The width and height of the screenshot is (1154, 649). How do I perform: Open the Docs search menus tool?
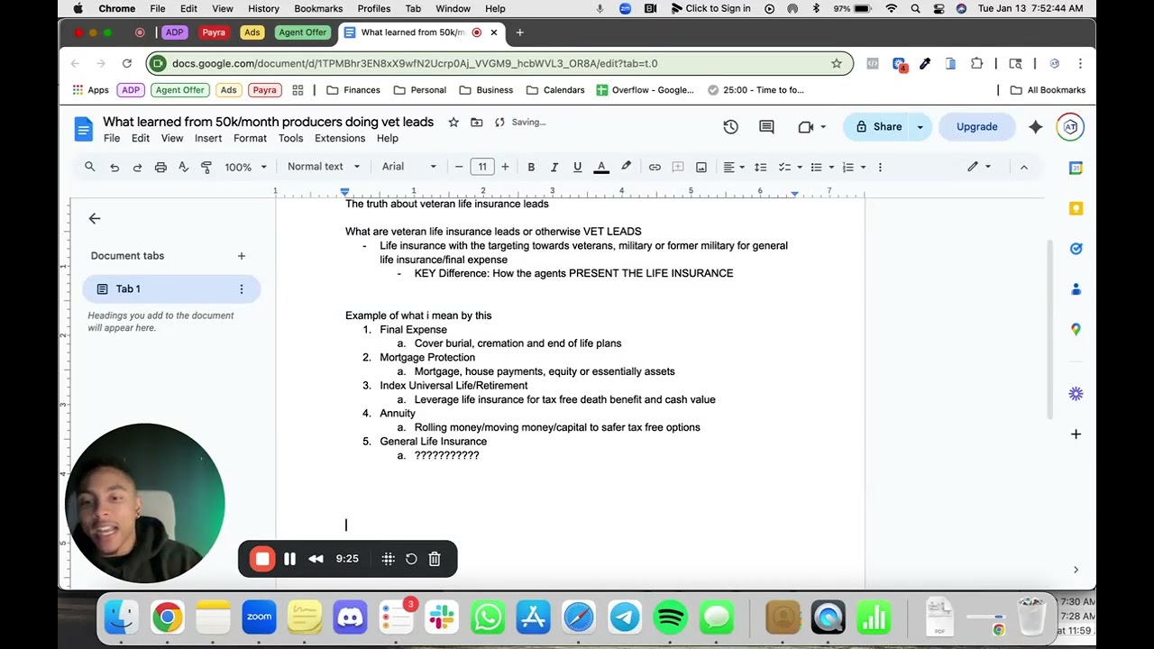pyautogui.click(x=90, y=167)
